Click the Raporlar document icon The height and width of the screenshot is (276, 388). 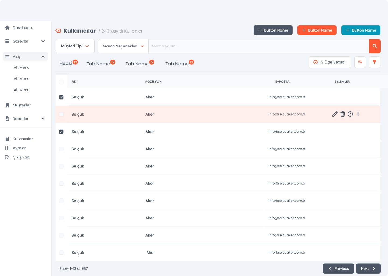coord(7,119)
